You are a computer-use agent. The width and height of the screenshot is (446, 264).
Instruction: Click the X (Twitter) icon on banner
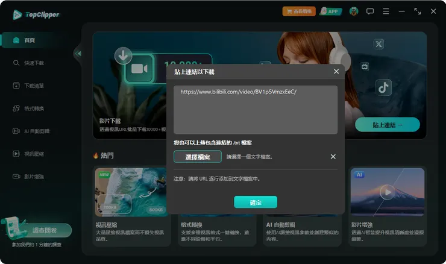click(x=378, y=44)
